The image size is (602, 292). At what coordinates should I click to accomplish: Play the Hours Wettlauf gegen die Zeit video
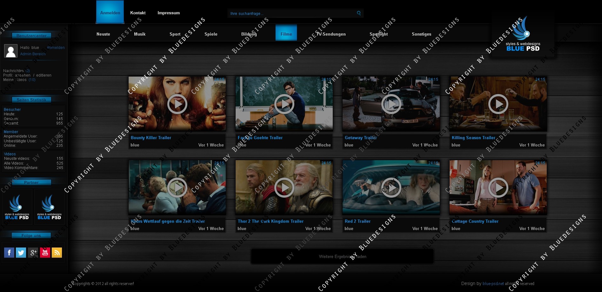click(177, 187)
